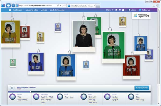
Task: Click the 'Follow us' Twitter link
Action: (x=144, y=10)
